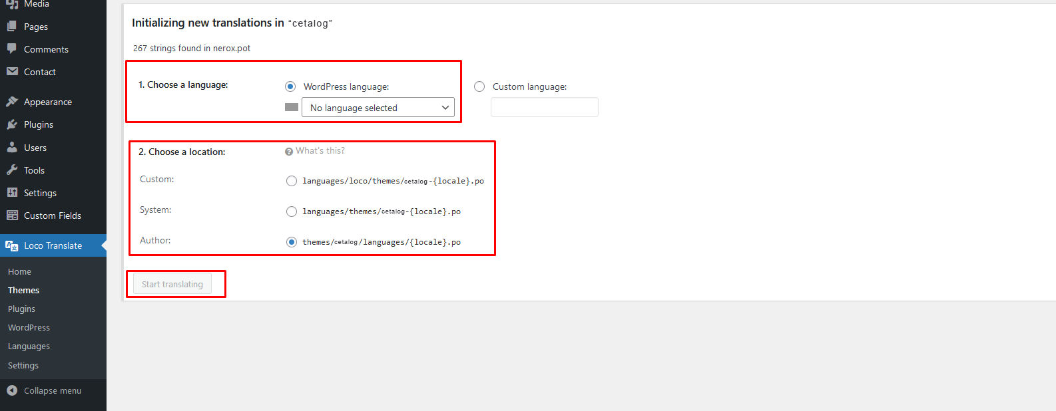This screenshot has height=411, width=1056.
Task: Click the Contact envelope icon
Action: (x=12, y=72)
